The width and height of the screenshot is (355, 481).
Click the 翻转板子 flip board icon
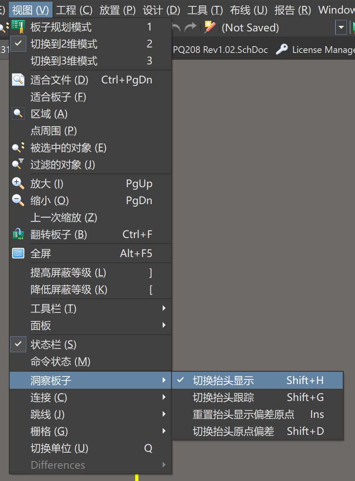click(x=18, y=234)
